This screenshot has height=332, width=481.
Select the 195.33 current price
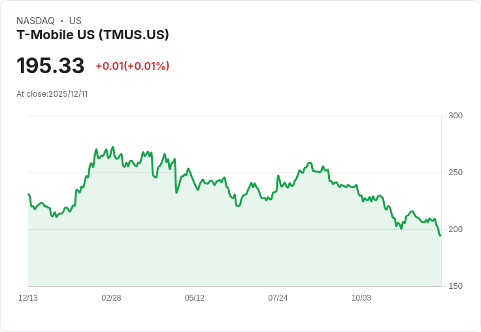tap(50, 66)
